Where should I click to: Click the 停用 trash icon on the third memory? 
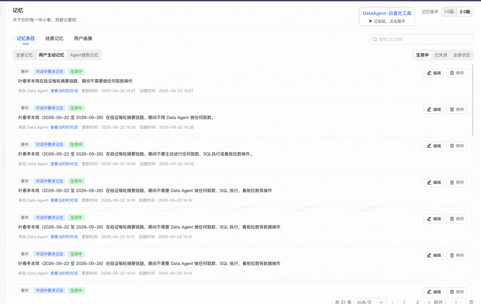(452, 146)
